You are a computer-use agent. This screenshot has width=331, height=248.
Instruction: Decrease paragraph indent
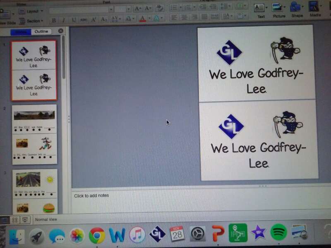203,7
